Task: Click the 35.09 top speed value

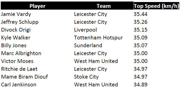Action: (140, 38)
